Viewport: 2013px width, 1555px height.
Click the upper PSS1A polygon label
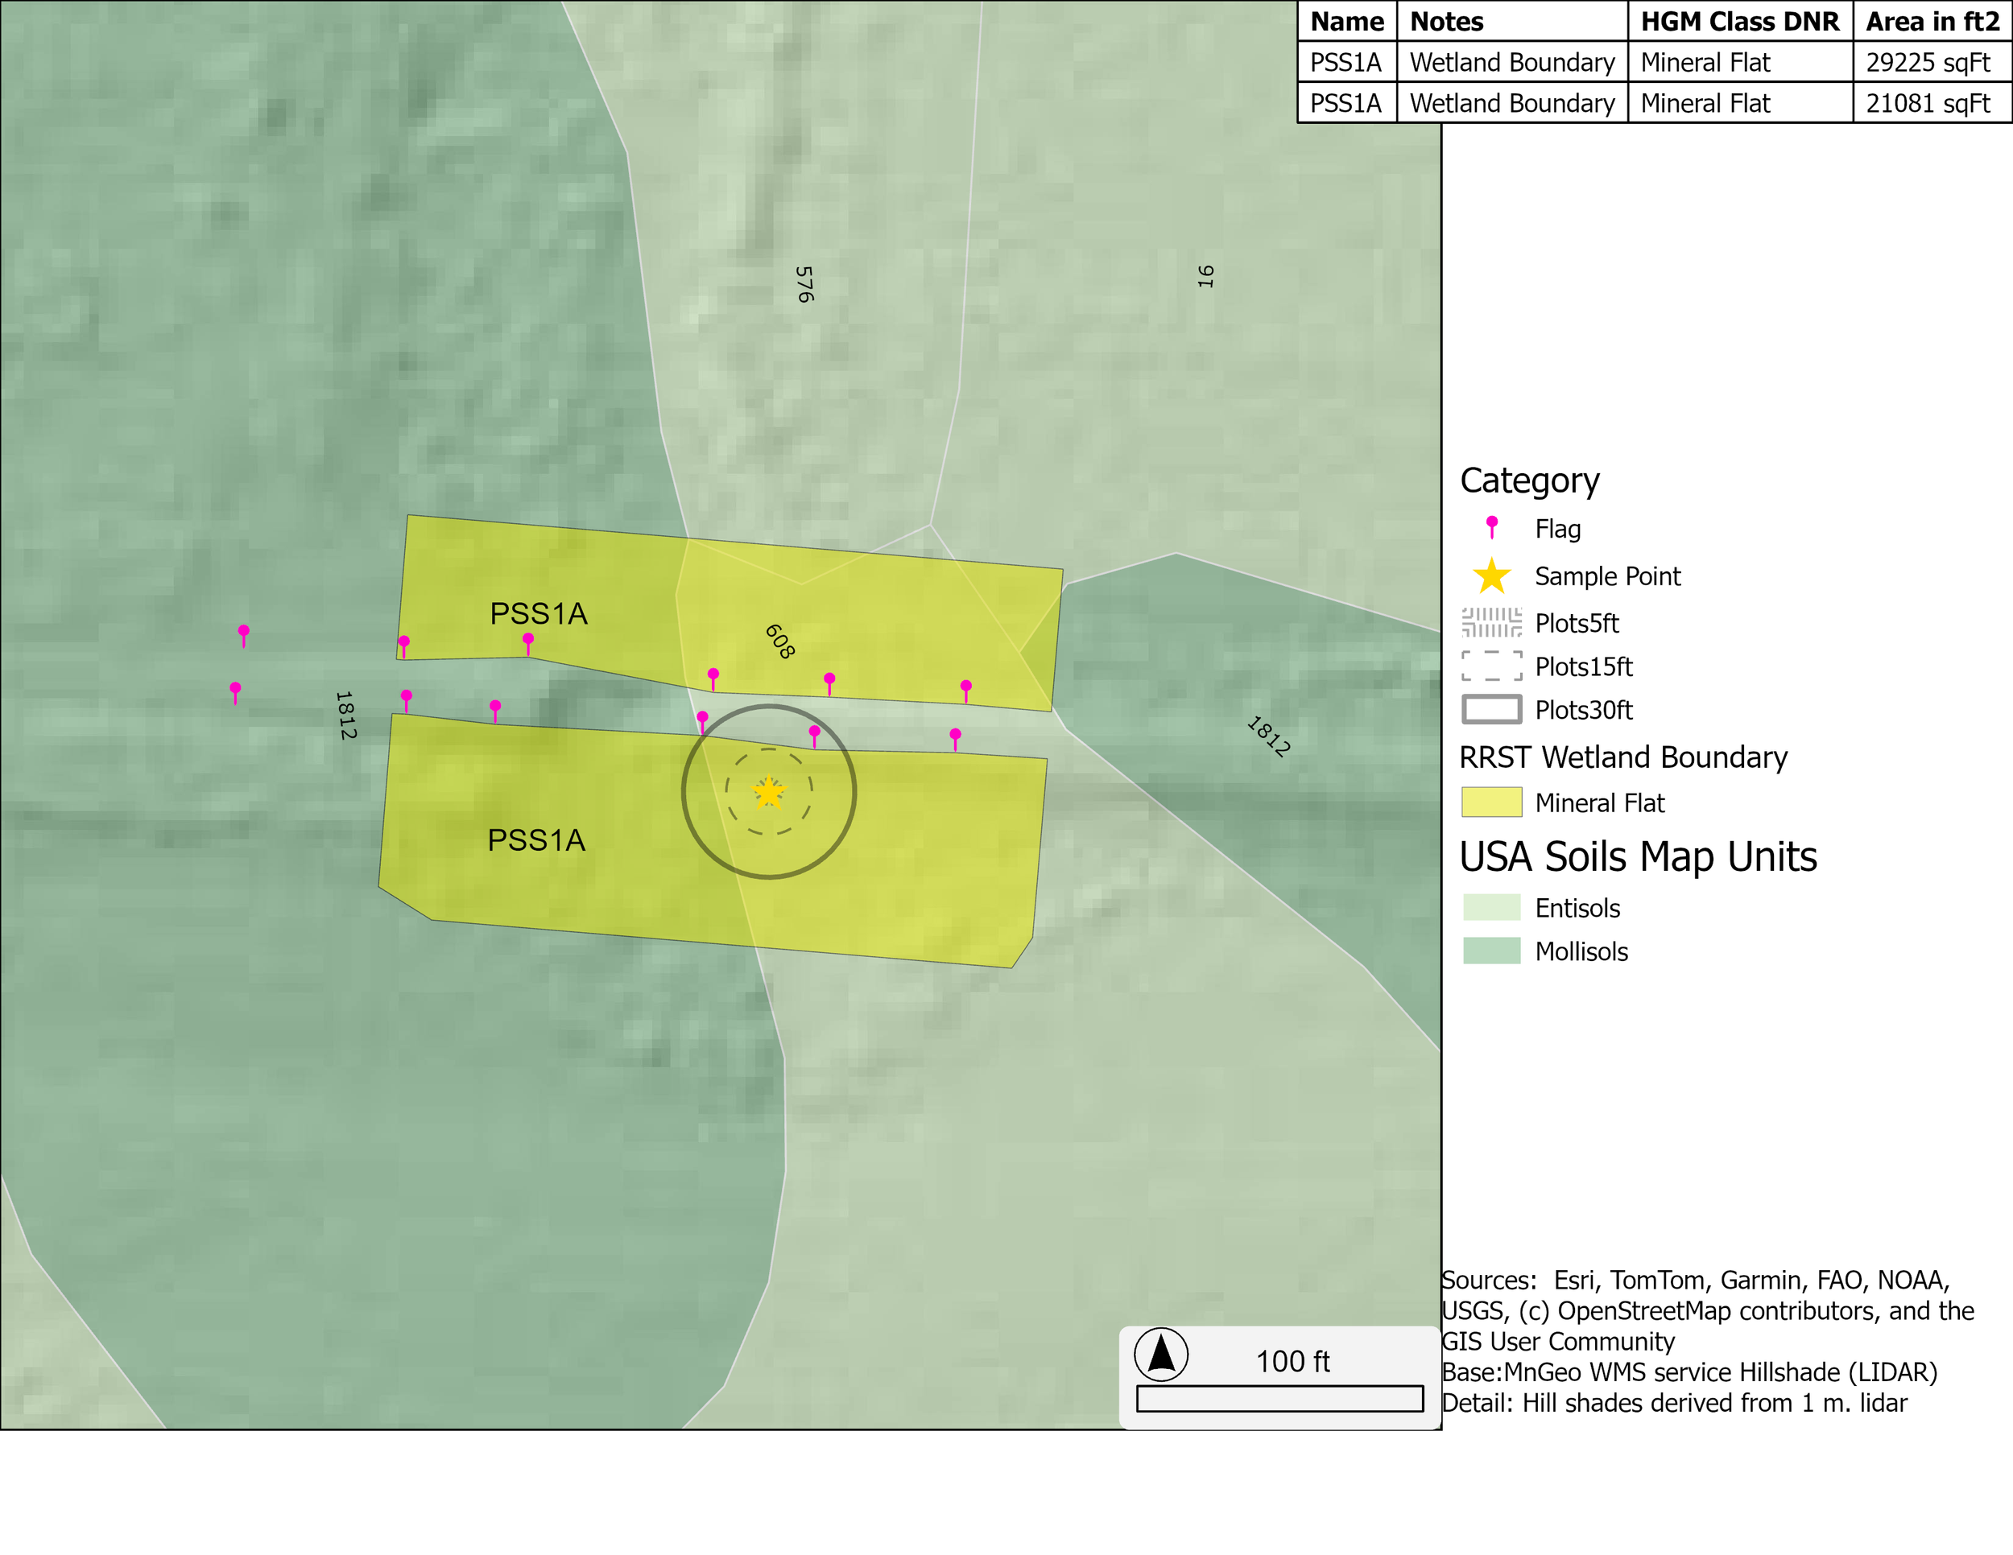click(x=538, y=613)
